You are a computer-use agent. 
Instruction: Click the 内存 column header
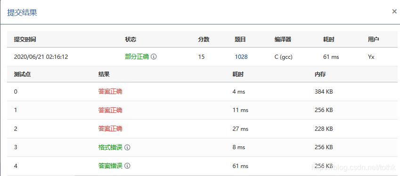(320, 74)
